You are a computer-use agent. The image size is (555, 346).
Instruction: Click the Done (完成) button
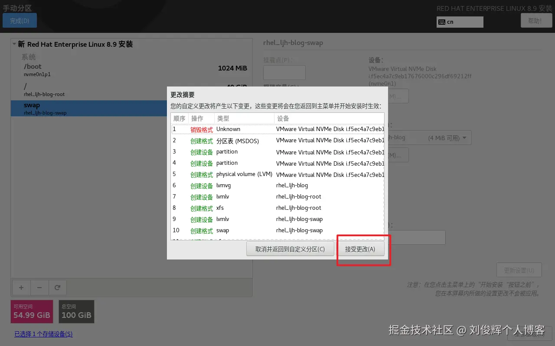tap(20, 21)
